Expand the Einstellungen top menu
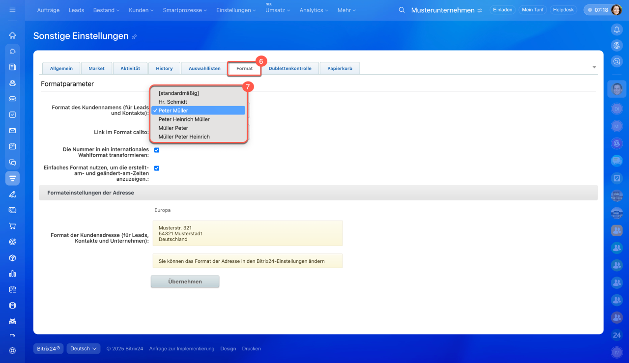Image resolution: width=629 pixels, height=363 pixels. click(x=236, y=10)
